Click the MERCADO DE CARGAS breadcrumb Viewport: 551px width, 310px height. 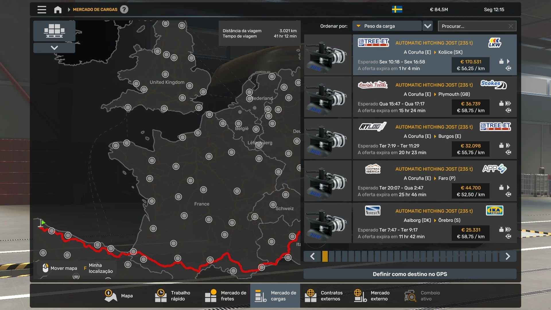tap(95, 9)
